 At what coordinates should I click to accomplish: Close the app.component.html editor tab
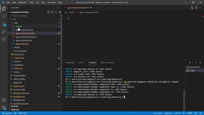[91, 8]
